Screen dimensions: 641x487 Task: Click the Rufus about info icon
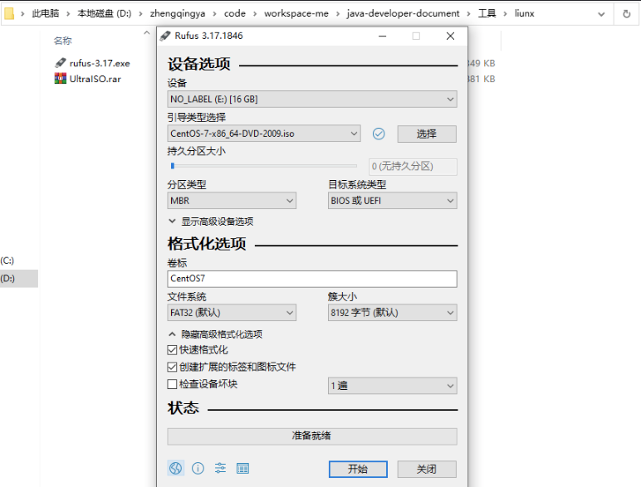pos(198,468)
